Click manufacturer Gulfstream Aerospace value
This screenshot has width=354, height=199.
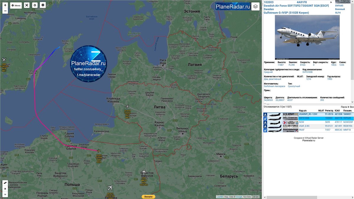pyautogui.click(x=275, y=86)
